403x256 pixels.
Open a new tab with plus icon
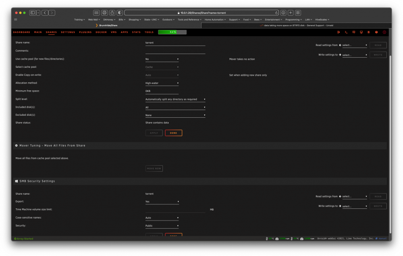click(x=291, y=12)
